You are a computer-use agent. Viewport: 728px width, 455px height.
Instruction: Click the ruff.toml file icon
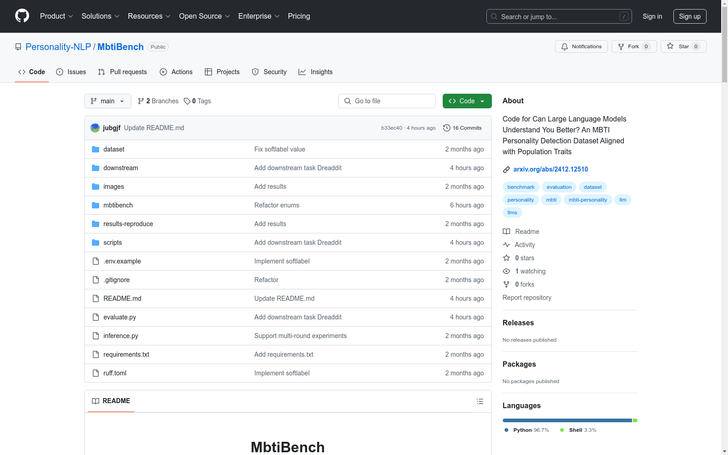point(96,373)
